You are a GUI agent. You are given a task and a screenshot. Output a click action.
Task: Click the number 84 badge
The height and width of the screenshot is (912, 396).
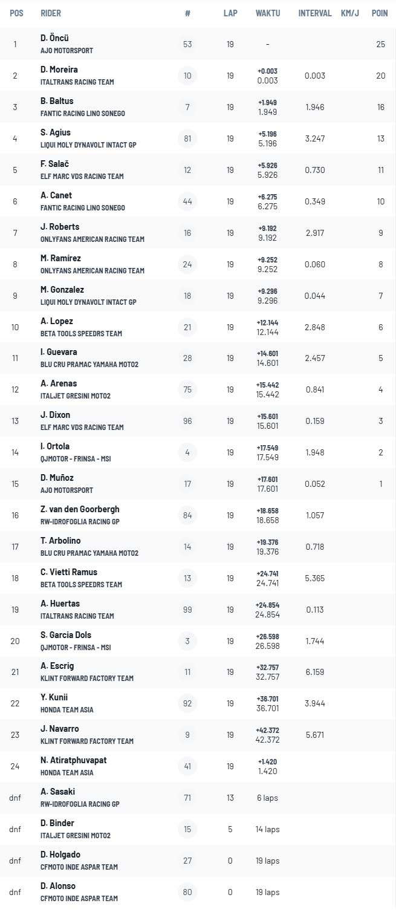(187, 515)
